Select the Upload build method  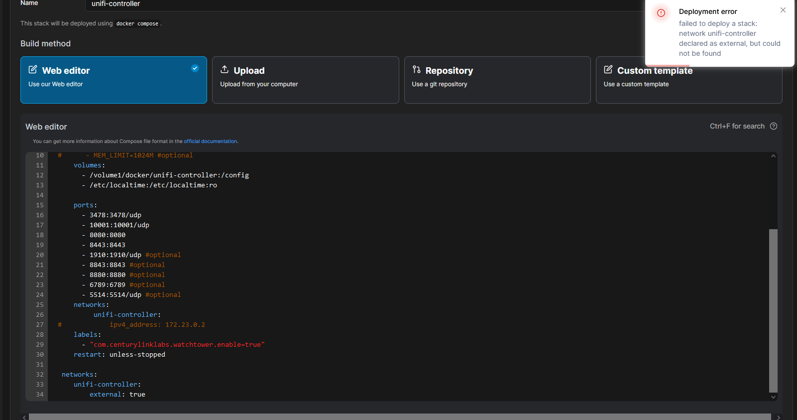coord(305,80)
